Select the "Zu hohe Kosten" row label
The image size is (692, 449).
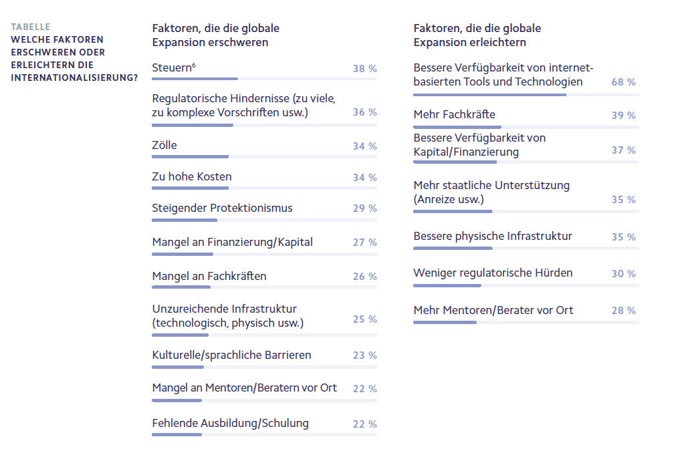click(192, 177)
